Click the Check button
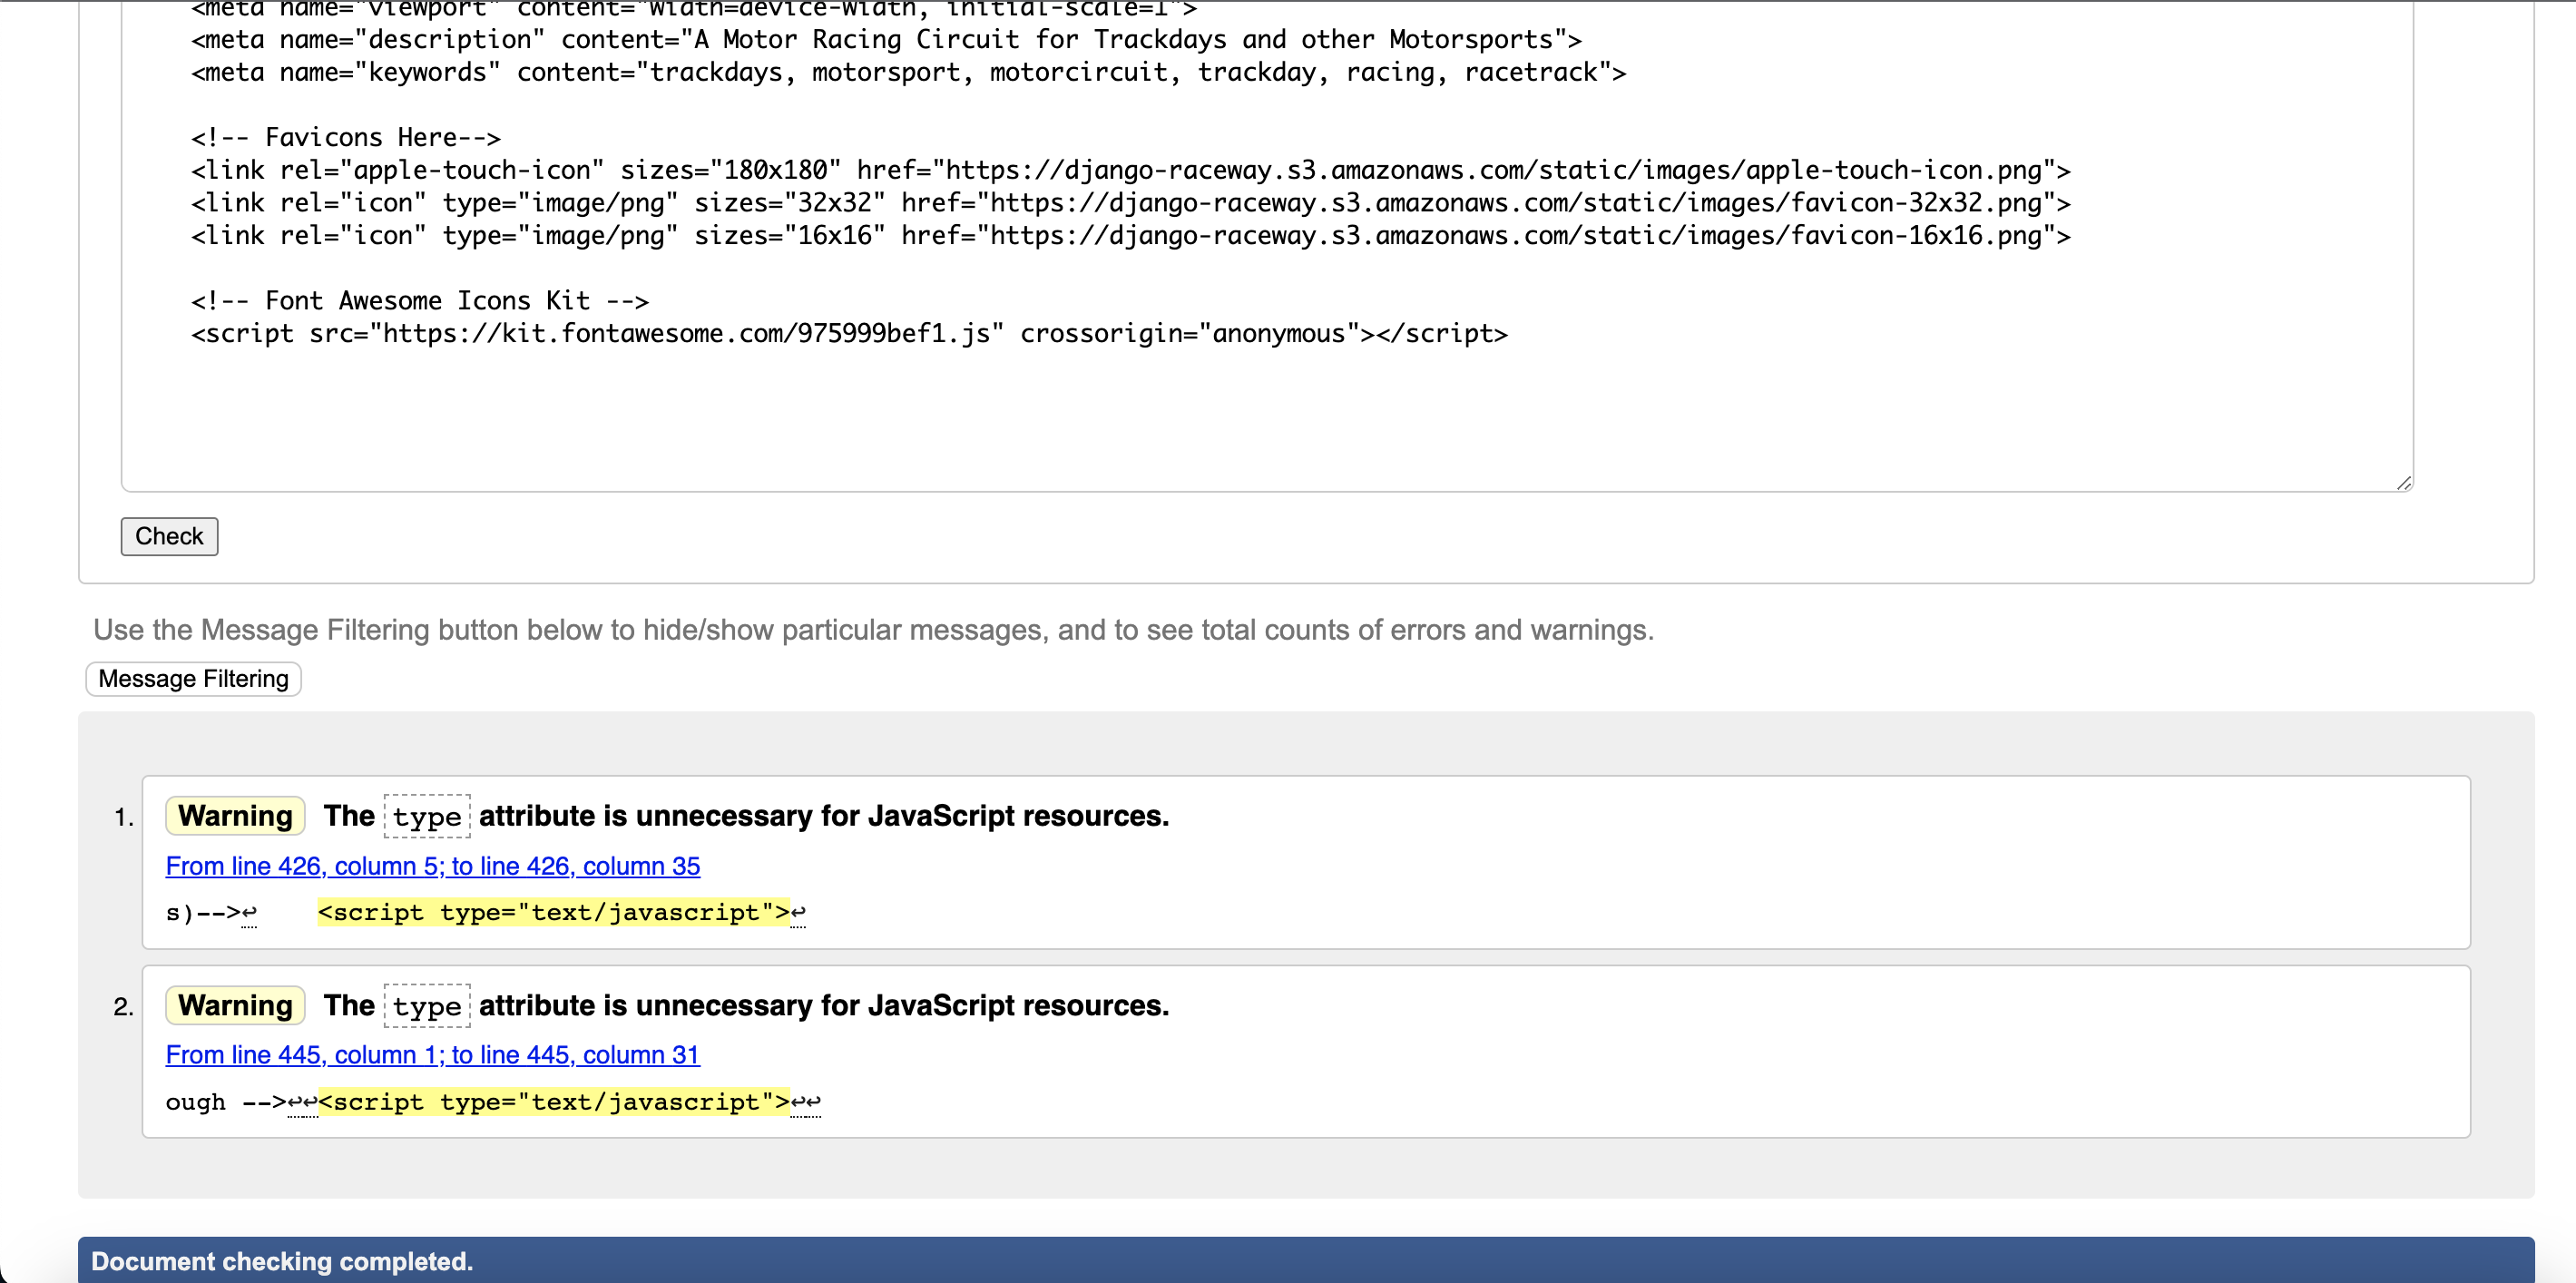 [x=169, y=536]
